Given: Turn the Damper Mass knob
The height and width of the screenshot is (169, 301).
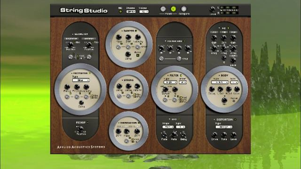Looking at the screenshot, I should coord(119,37).
